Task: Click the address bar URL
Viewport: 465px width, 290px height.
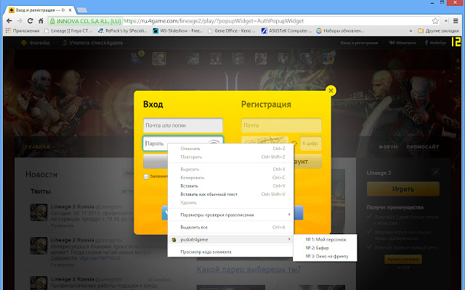Action: [214, 21]
